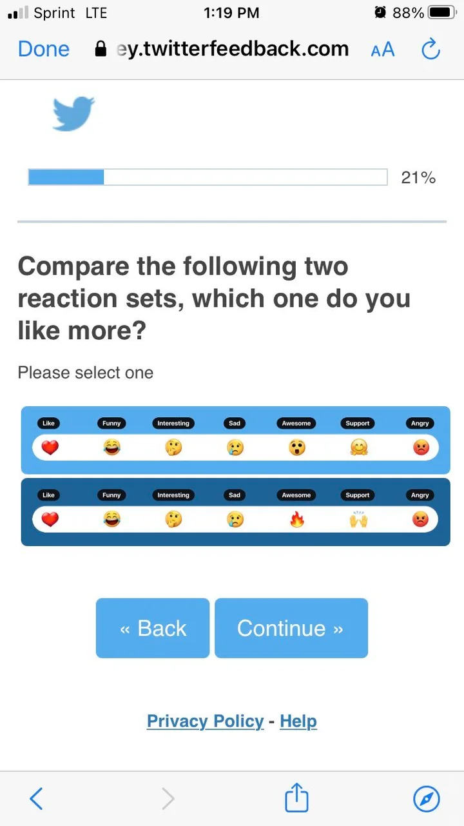Tap the crying Sad emoji in bottom set
464x826 pixels.
coord(234,518)
